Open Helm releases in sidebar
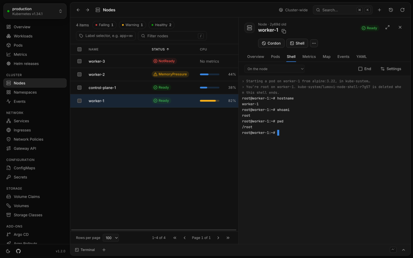This screenshot has height=258, width=413. (x=35, y=64)
